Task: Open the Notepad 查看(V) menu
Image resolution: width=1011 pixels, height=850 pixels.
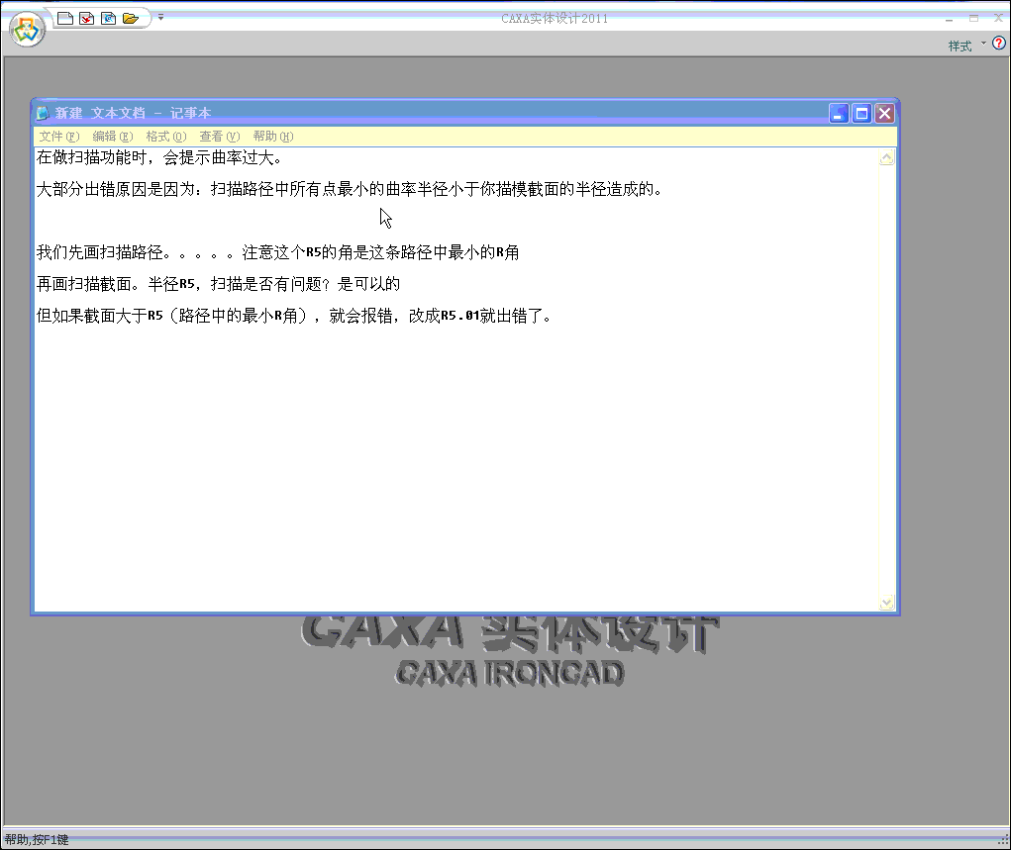Action: point(220,136)
